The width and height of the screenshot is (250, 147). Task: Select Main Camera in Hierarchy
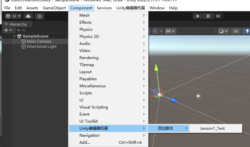tap(39, 41)
